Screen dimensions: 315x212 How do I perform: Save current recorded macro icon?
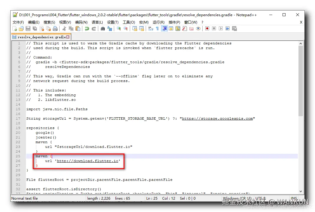click(234, 29)
